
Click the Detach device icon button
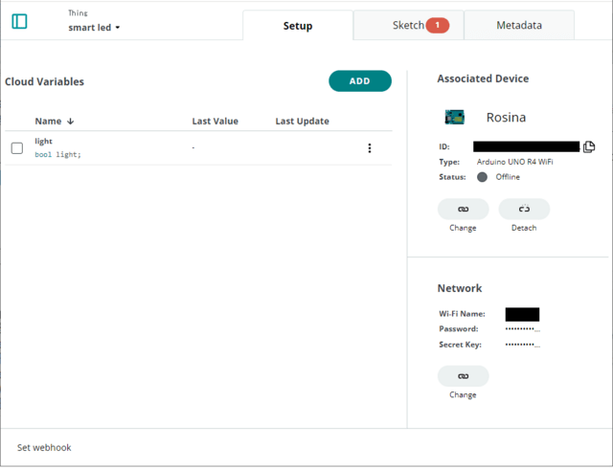524,209
